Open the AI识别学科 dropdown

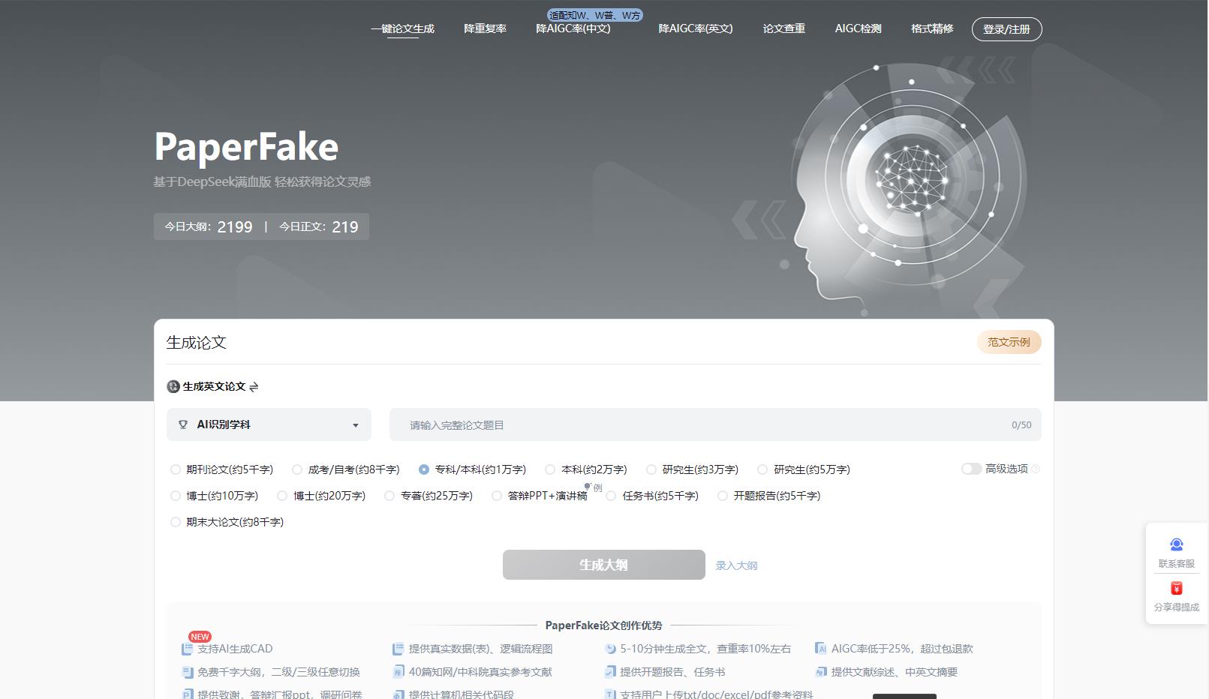coord(268,424)
